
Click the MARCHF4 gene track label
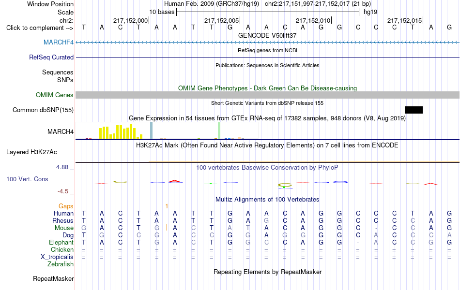[59, 42]
